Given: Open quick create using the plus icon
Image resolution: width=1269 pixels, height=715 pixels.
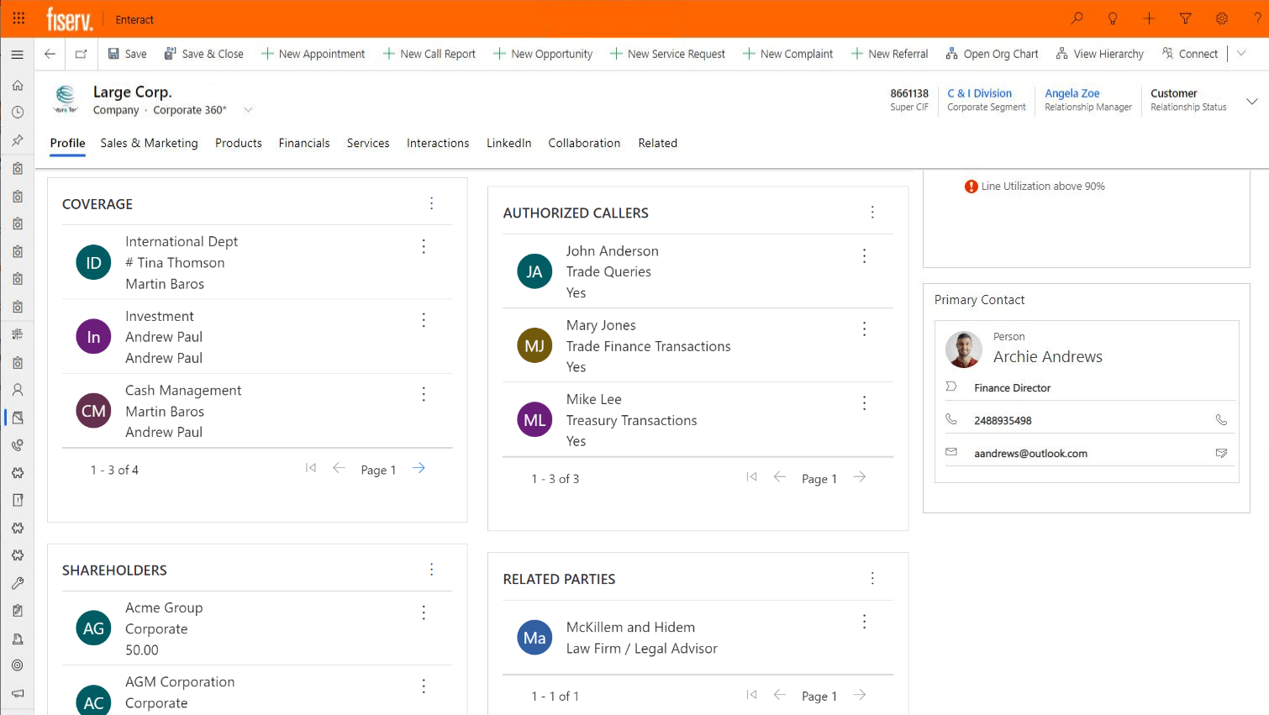Looking at the screenshot, I should (1148, 18).
